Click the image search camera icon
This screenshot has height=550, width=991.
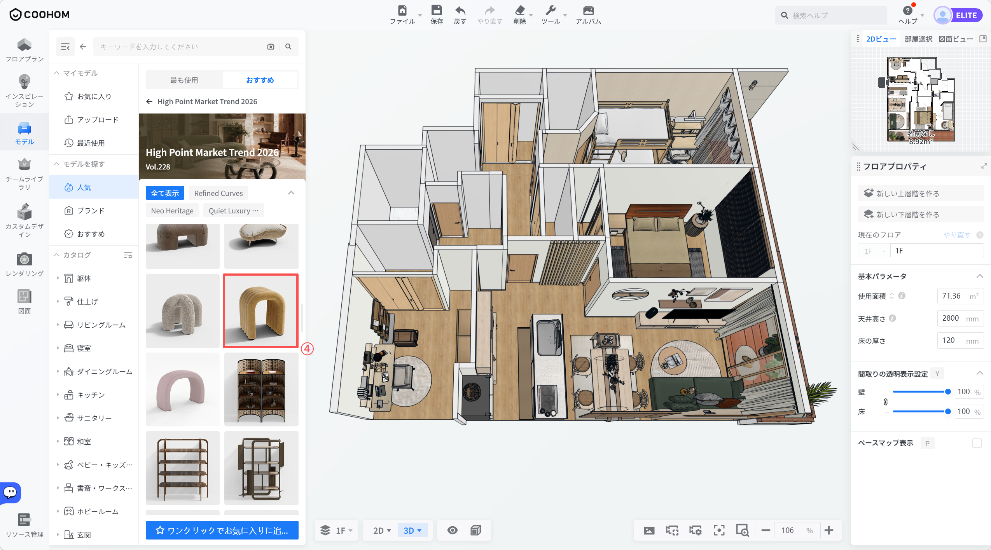(271, 47)
